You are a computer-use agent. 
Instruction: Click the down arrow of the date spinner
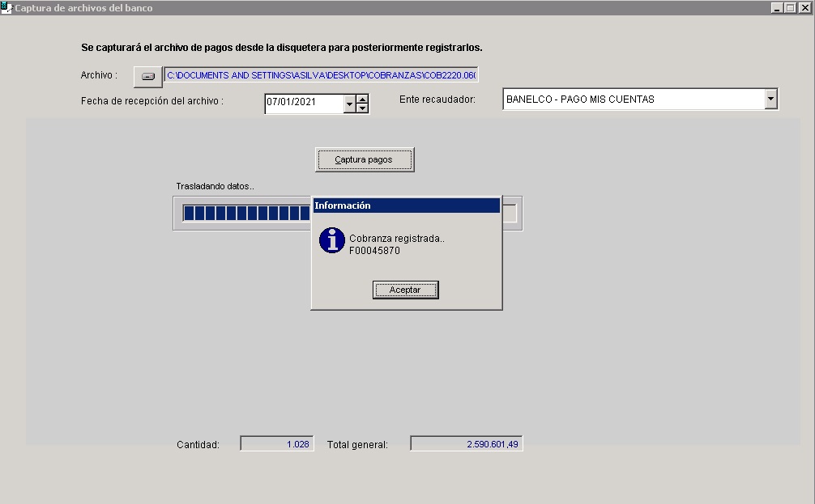[362, 108]
